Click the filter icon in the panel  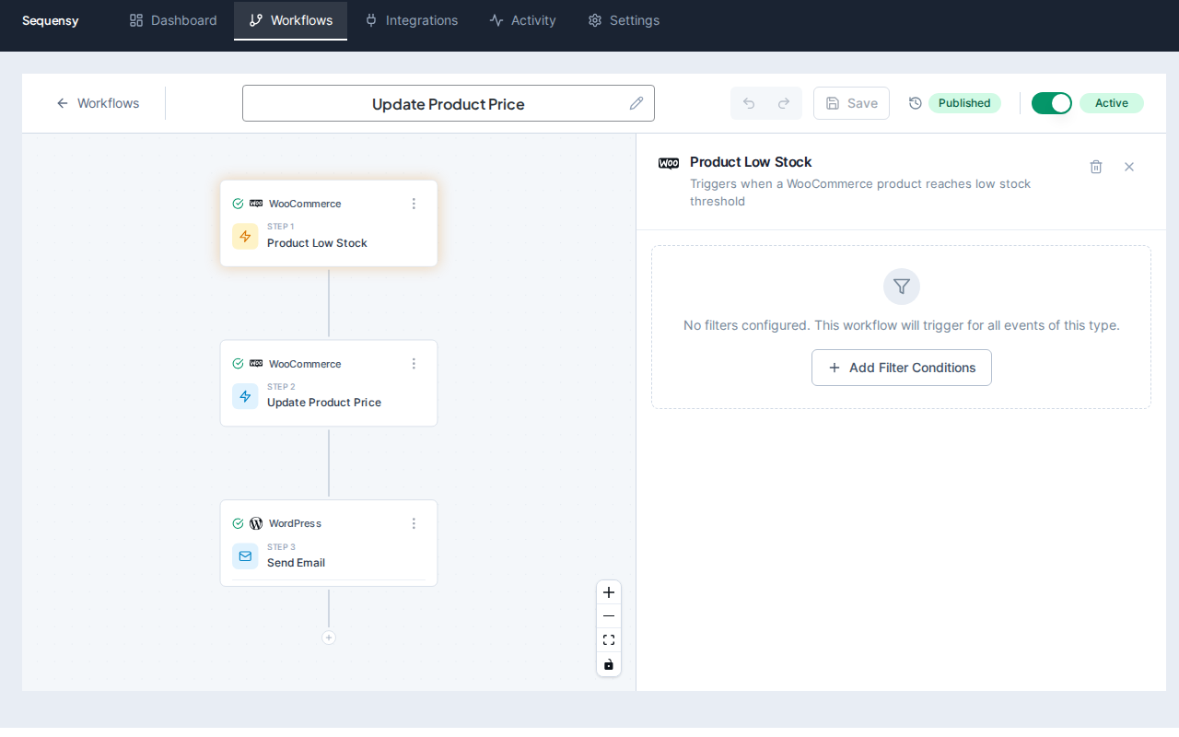tap(901, 287)
